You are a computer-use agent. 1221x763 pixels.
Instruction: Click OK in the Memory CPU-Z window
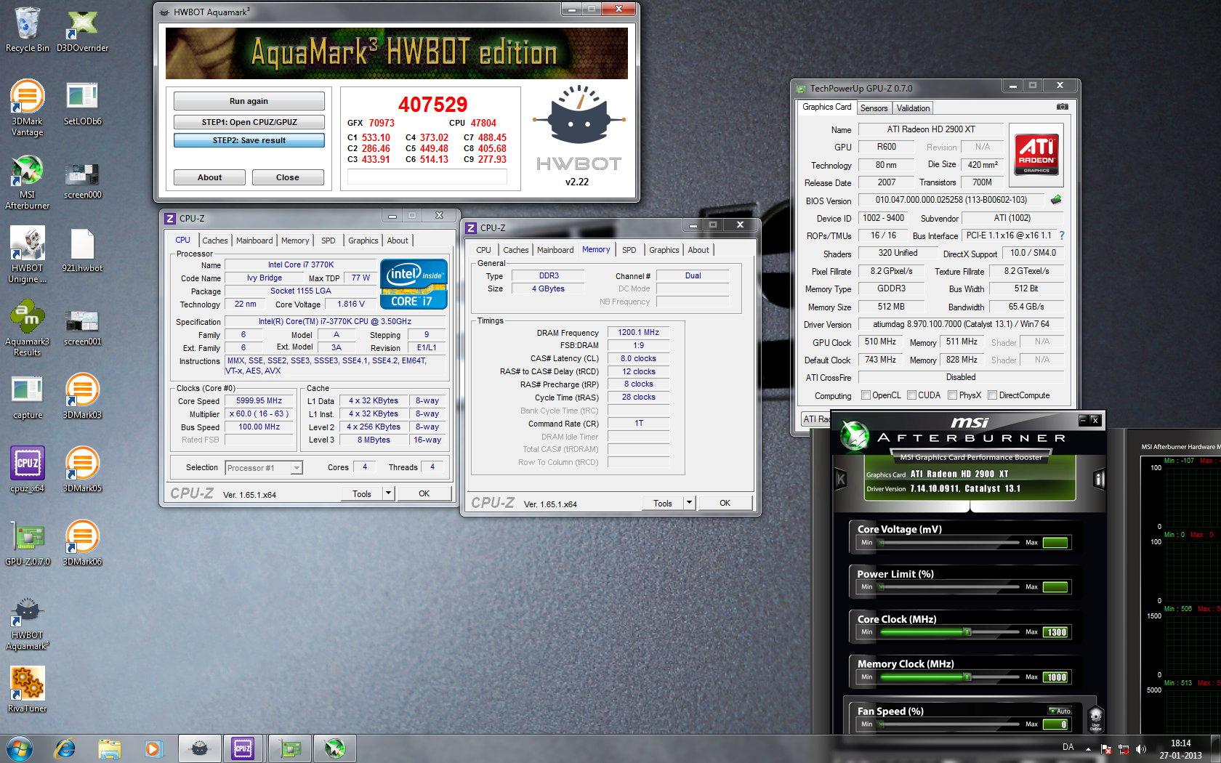[725, 503]
